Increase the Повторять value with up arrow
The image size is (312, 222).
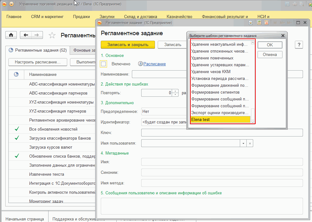175,91
